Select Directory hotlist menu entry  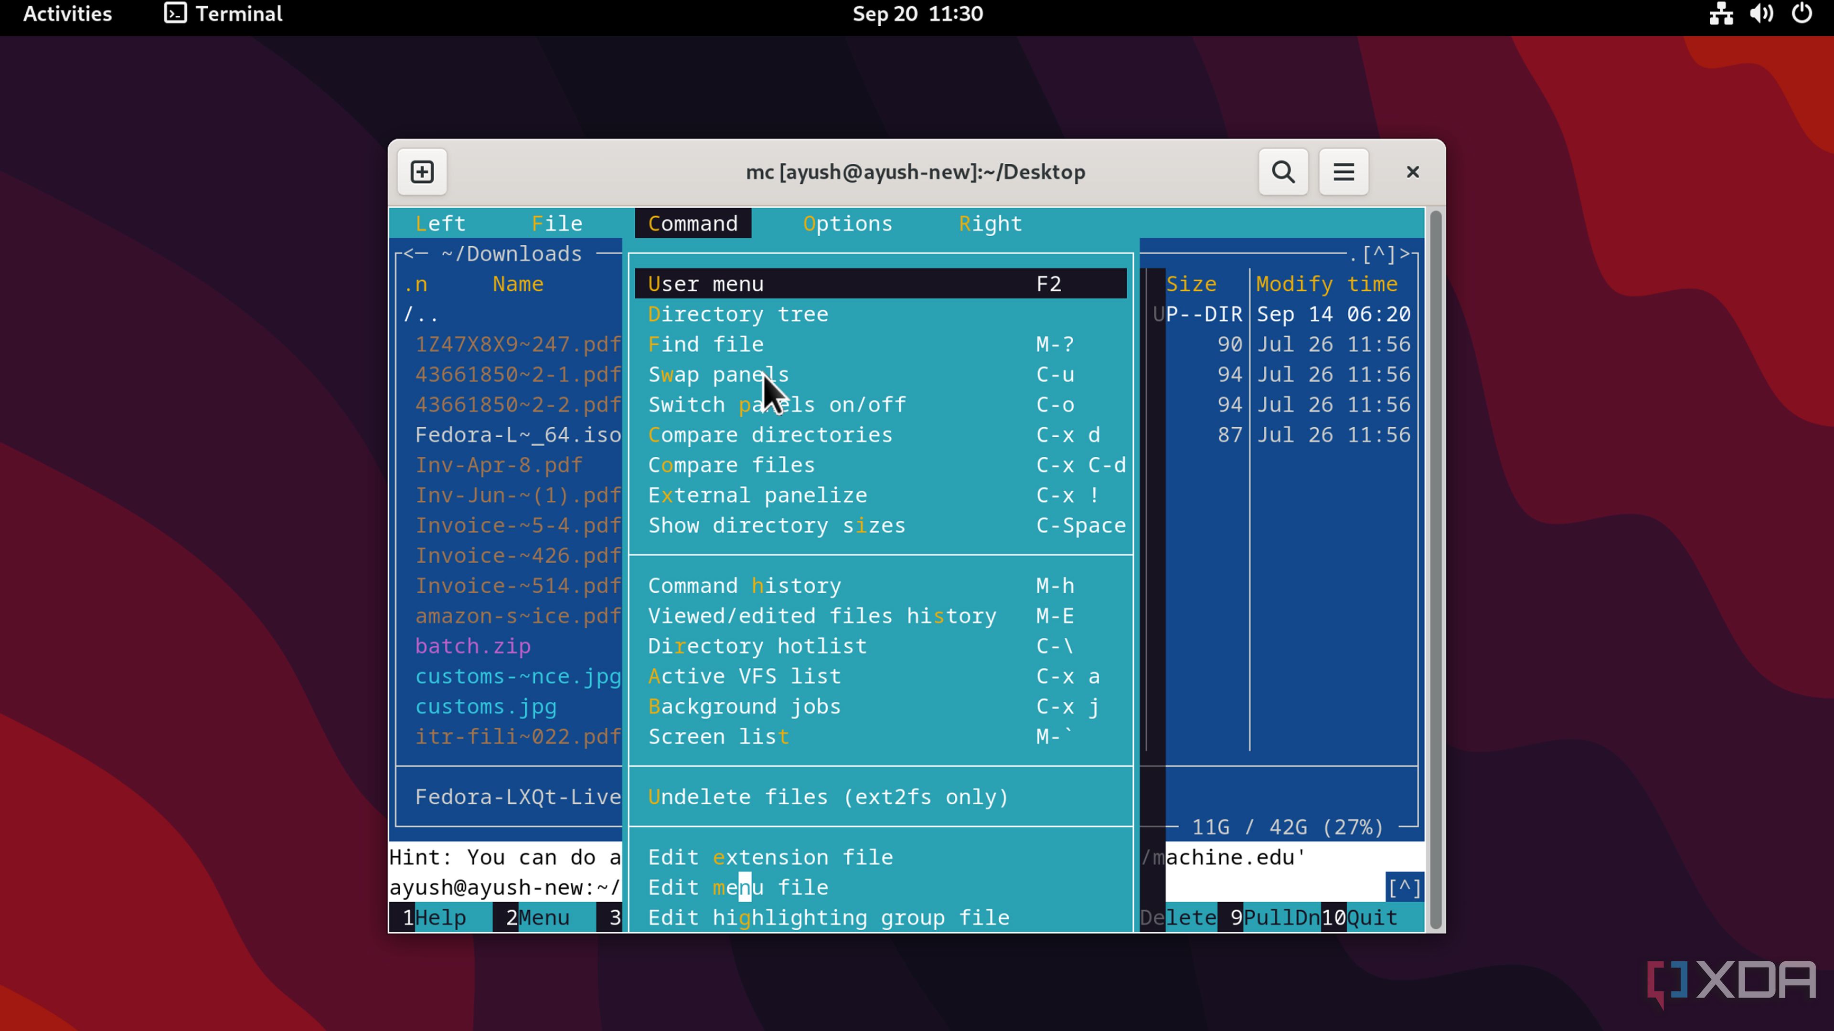pos(757,646)
